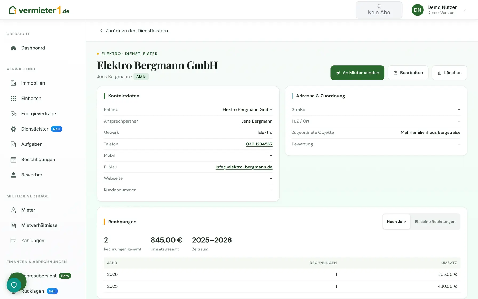Screen dimensions: 478x299
Task: Click the Mietverhältnisse document icon
Action: click(x=13, y=225)
